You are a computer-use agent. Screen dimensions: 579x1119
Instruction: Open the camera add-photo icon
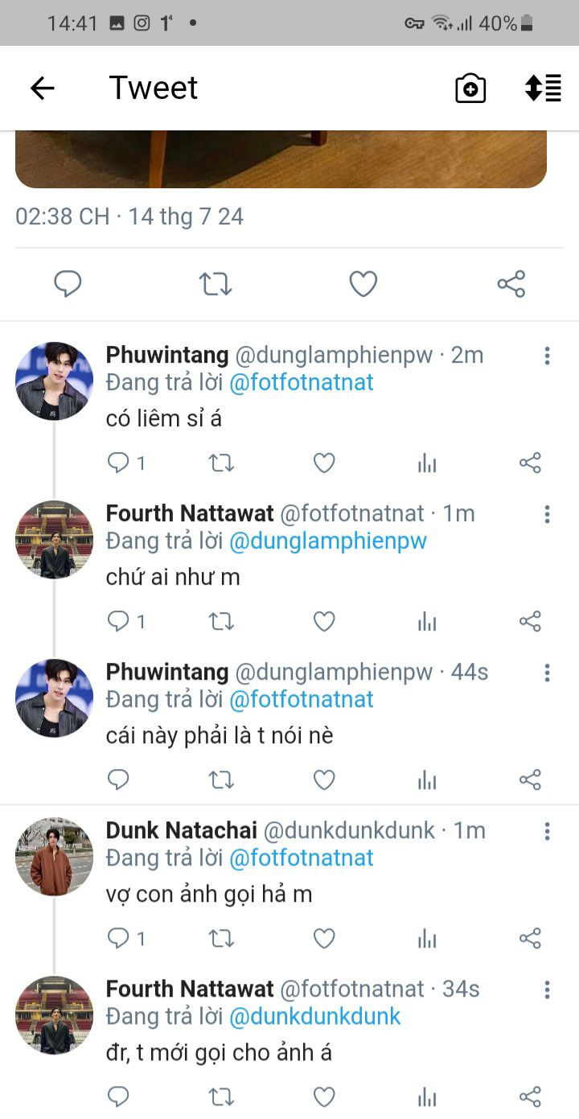pyautogui.click(x=470, y=88)
